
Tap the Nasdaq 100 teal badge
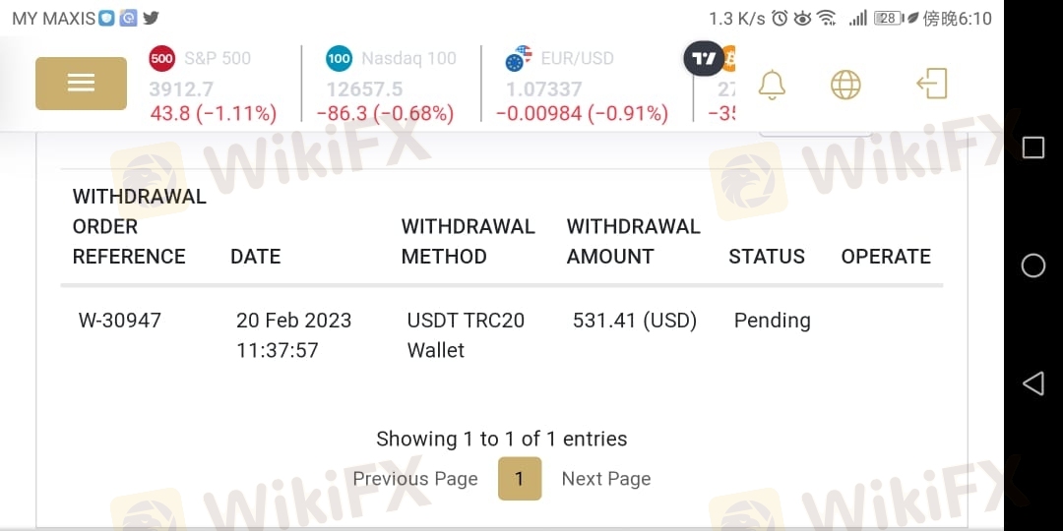339,58
